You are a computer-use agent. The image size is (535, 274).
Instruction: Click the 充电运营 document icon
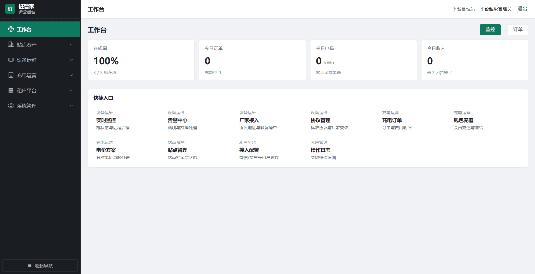point(11,75)
